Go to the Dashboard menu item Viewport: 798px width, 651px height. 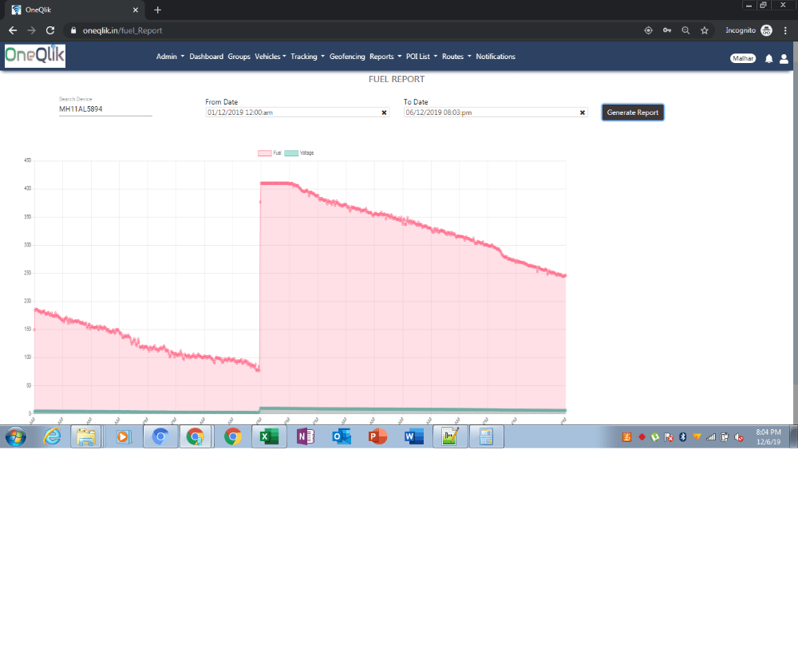pyautogui.click(x=206, y=57)
